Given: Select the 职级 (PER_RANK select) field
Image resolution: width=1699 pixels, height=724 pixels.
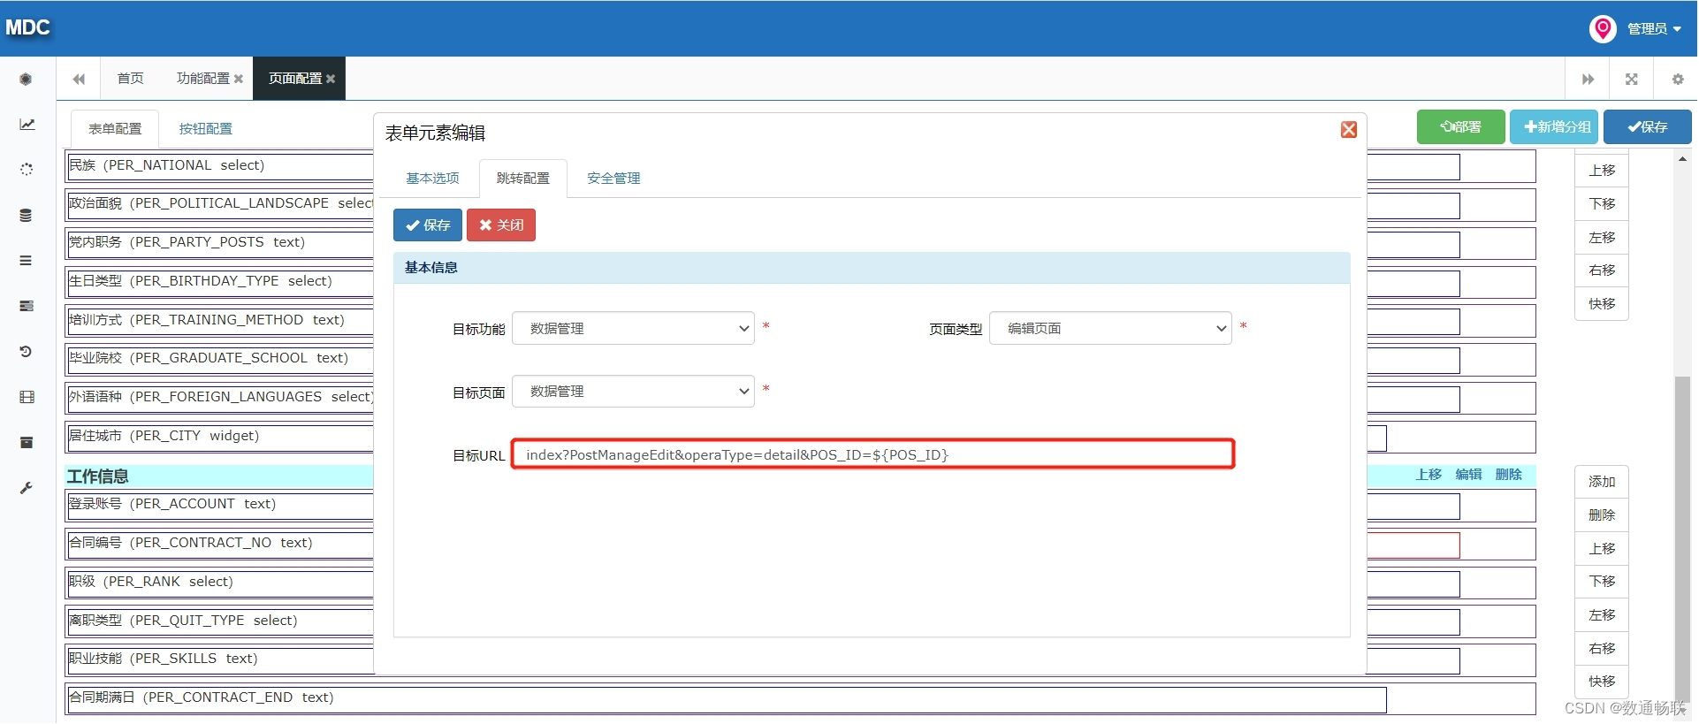Looking at the screenshot, I should (220, 582).
